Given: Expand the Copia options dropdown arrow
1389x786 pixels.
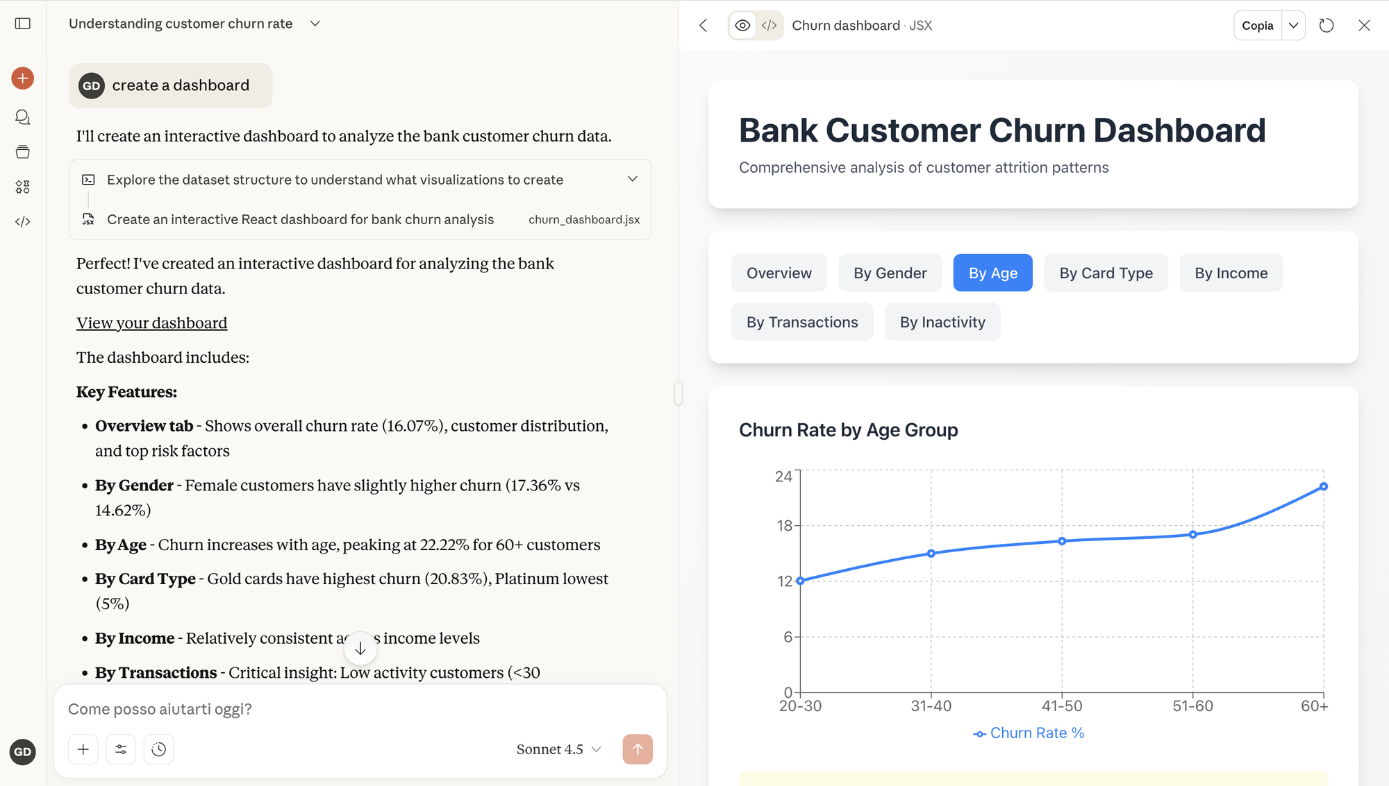Looking at the screenshot, I should click(1293, 26).
